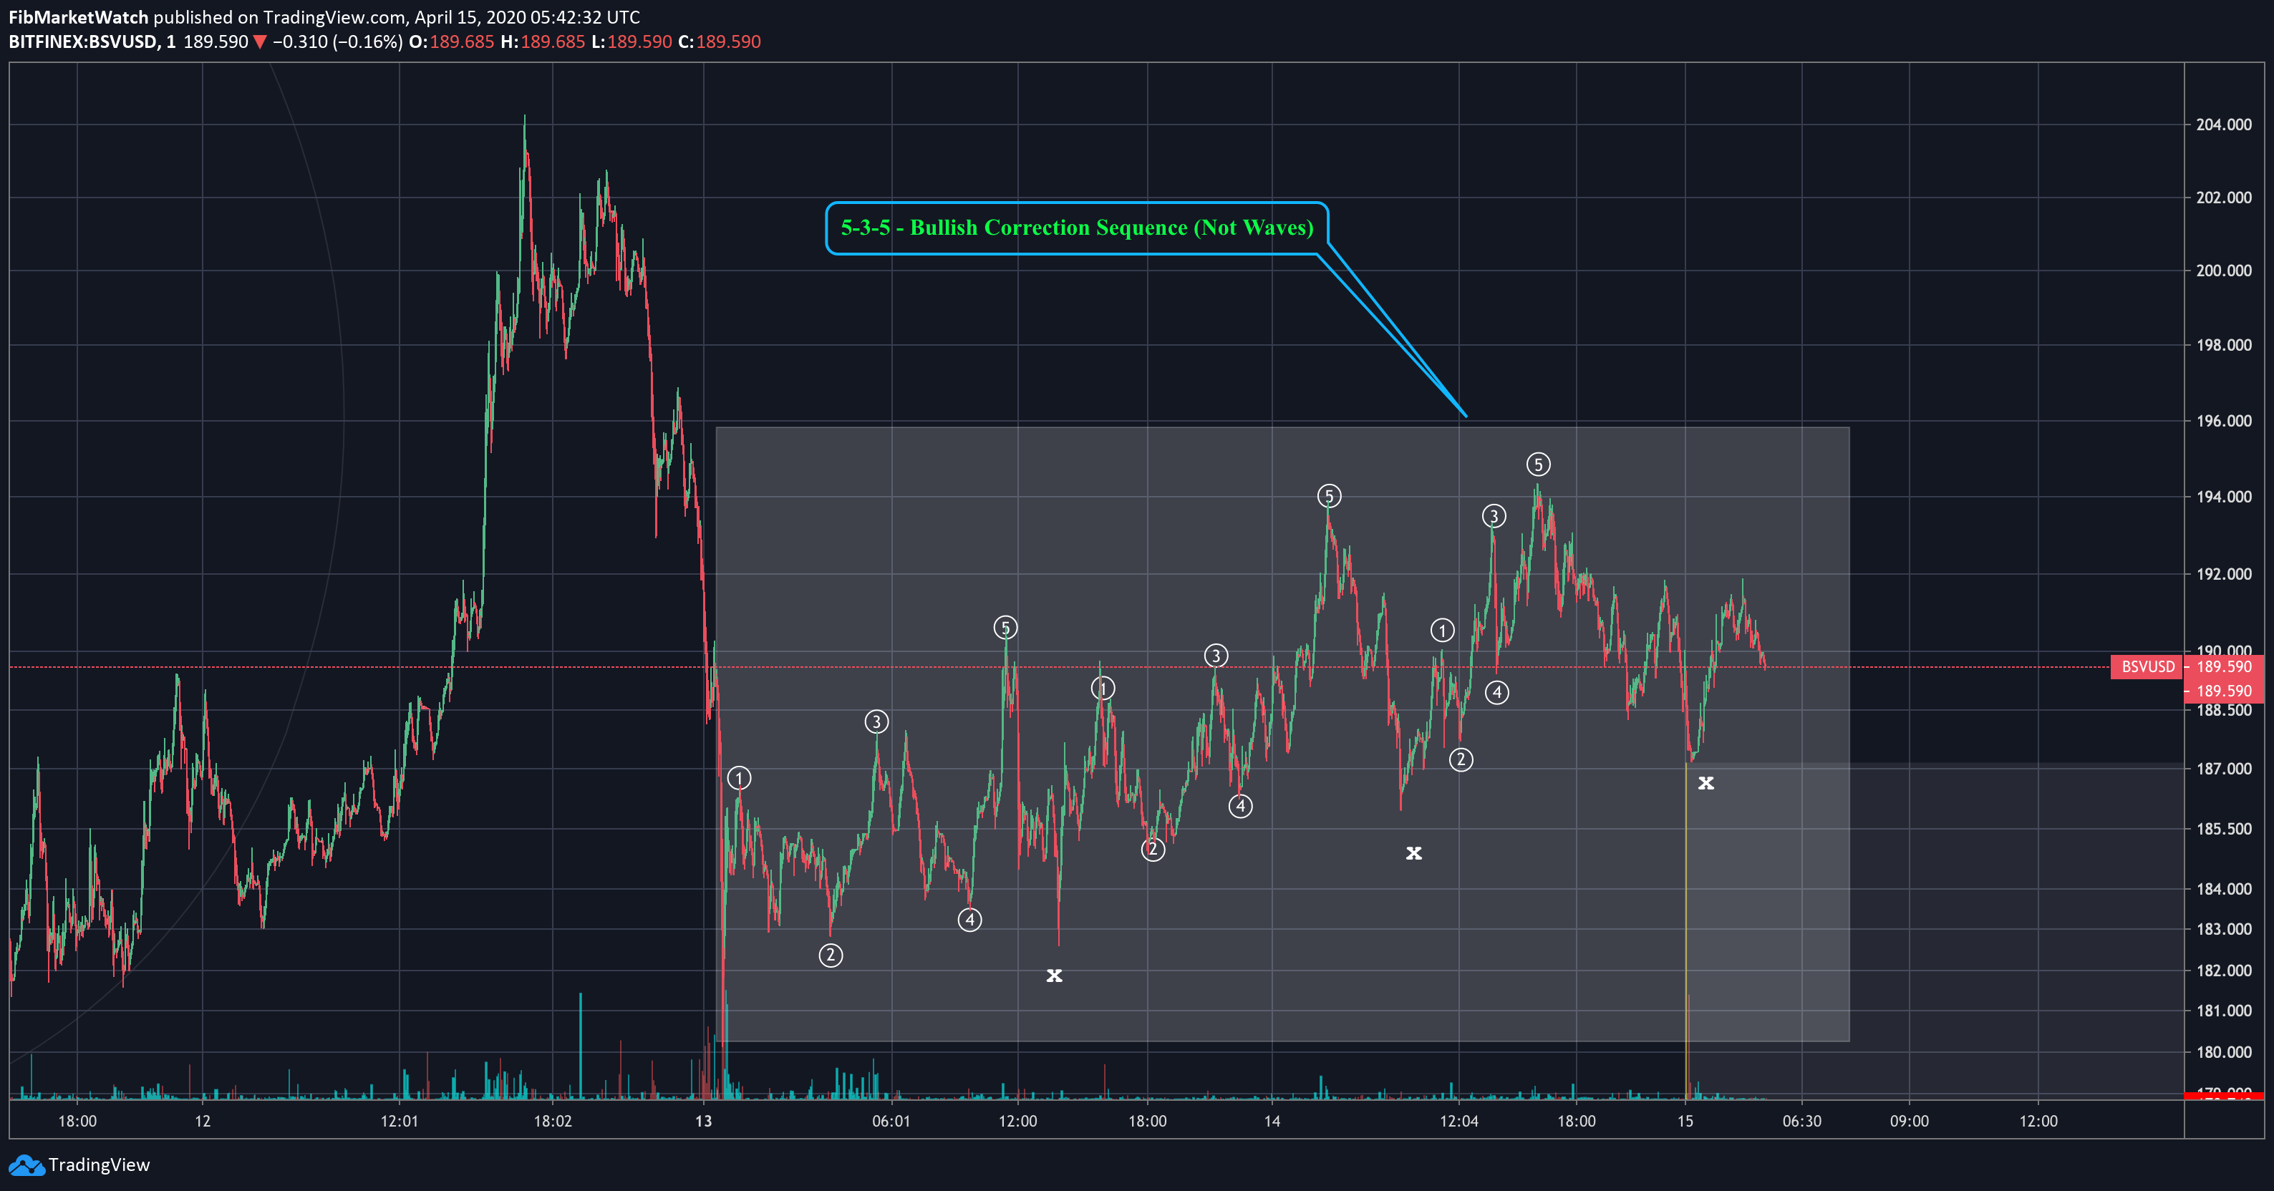Click the 09:00 time axis label

coord(1910,1122)
